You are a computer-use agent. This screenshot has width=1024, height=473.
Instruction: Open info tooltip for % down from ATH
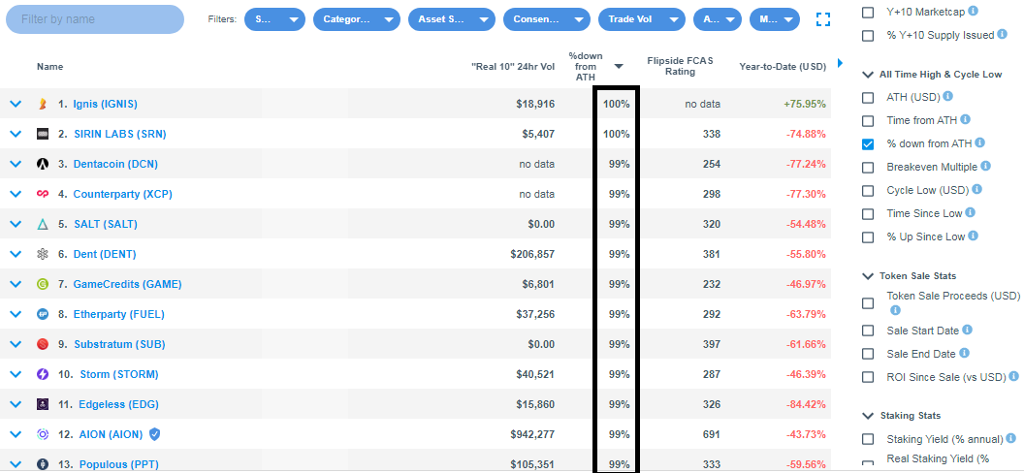980,142
